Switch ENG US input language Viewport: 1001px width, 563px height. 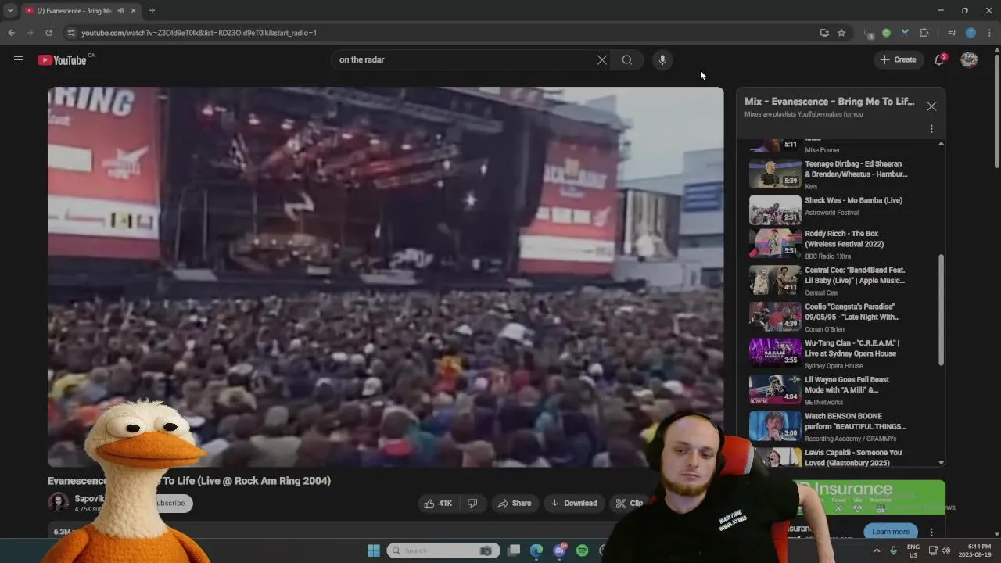click(x=913, y=550)
